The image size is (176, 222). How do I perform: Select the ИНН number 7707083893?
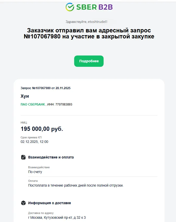[x=64, y=104]
